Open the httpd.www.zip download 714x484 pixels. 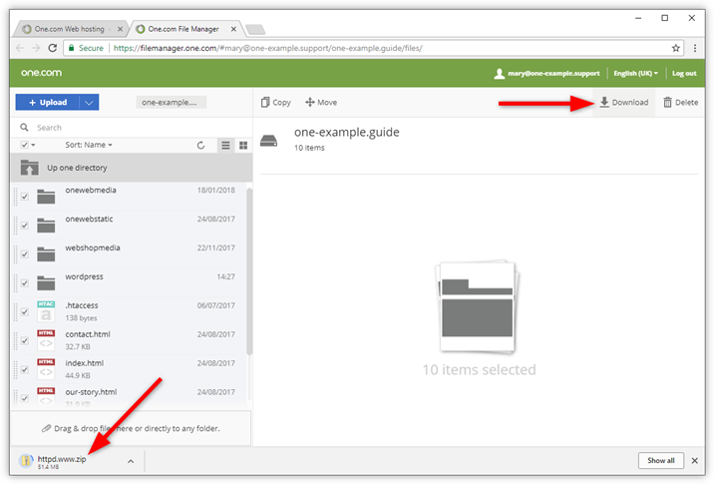tap(62, 461)
